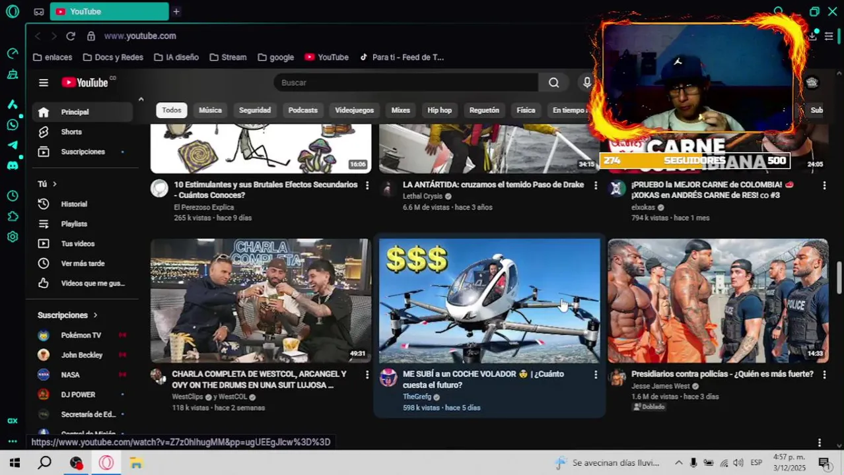Viewport: 844px width, 475px height.
Task: Open the Aria AI sidebar icon
Action: 12,104
